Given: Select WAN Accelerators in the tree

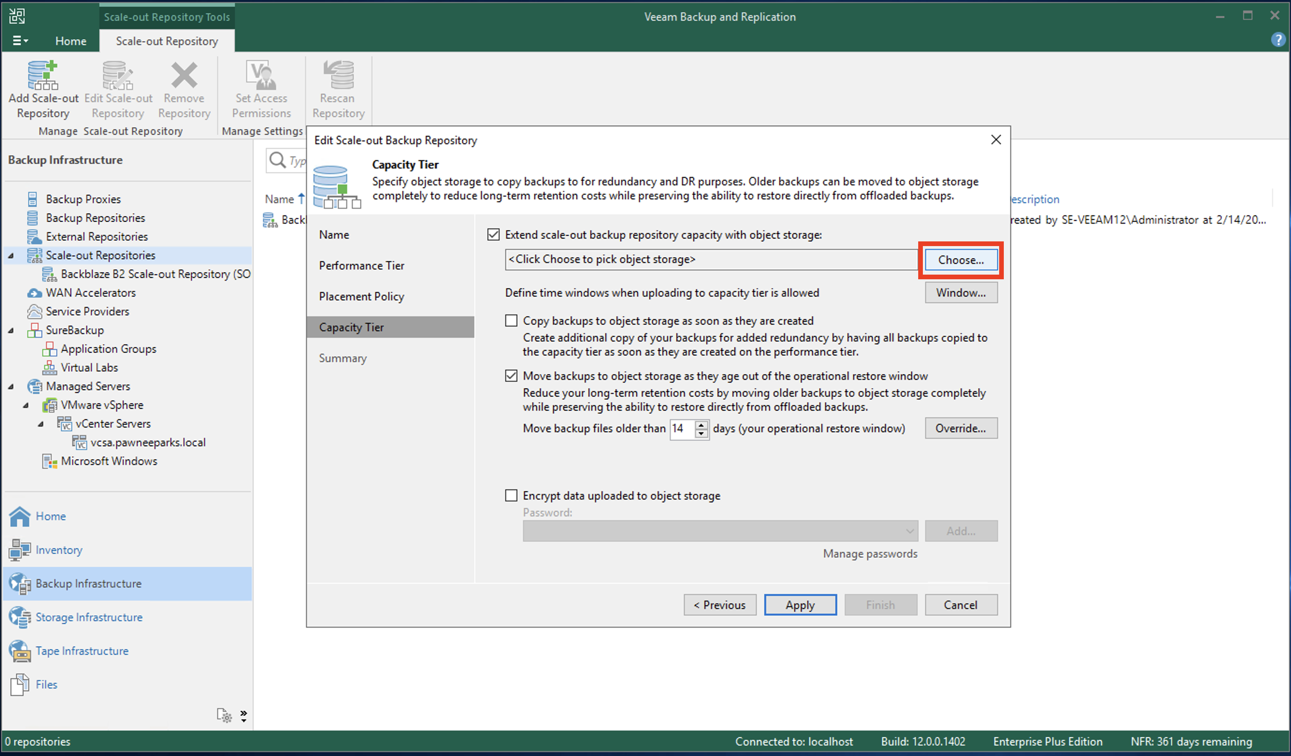Looking at the screenshot, I should tap(91, 293).
